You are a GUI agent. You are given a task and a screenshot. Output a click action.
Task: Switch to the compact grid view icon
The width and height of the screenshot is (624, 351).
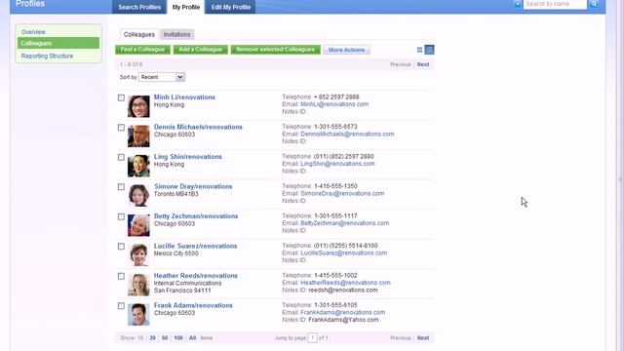tap(419, 50)
